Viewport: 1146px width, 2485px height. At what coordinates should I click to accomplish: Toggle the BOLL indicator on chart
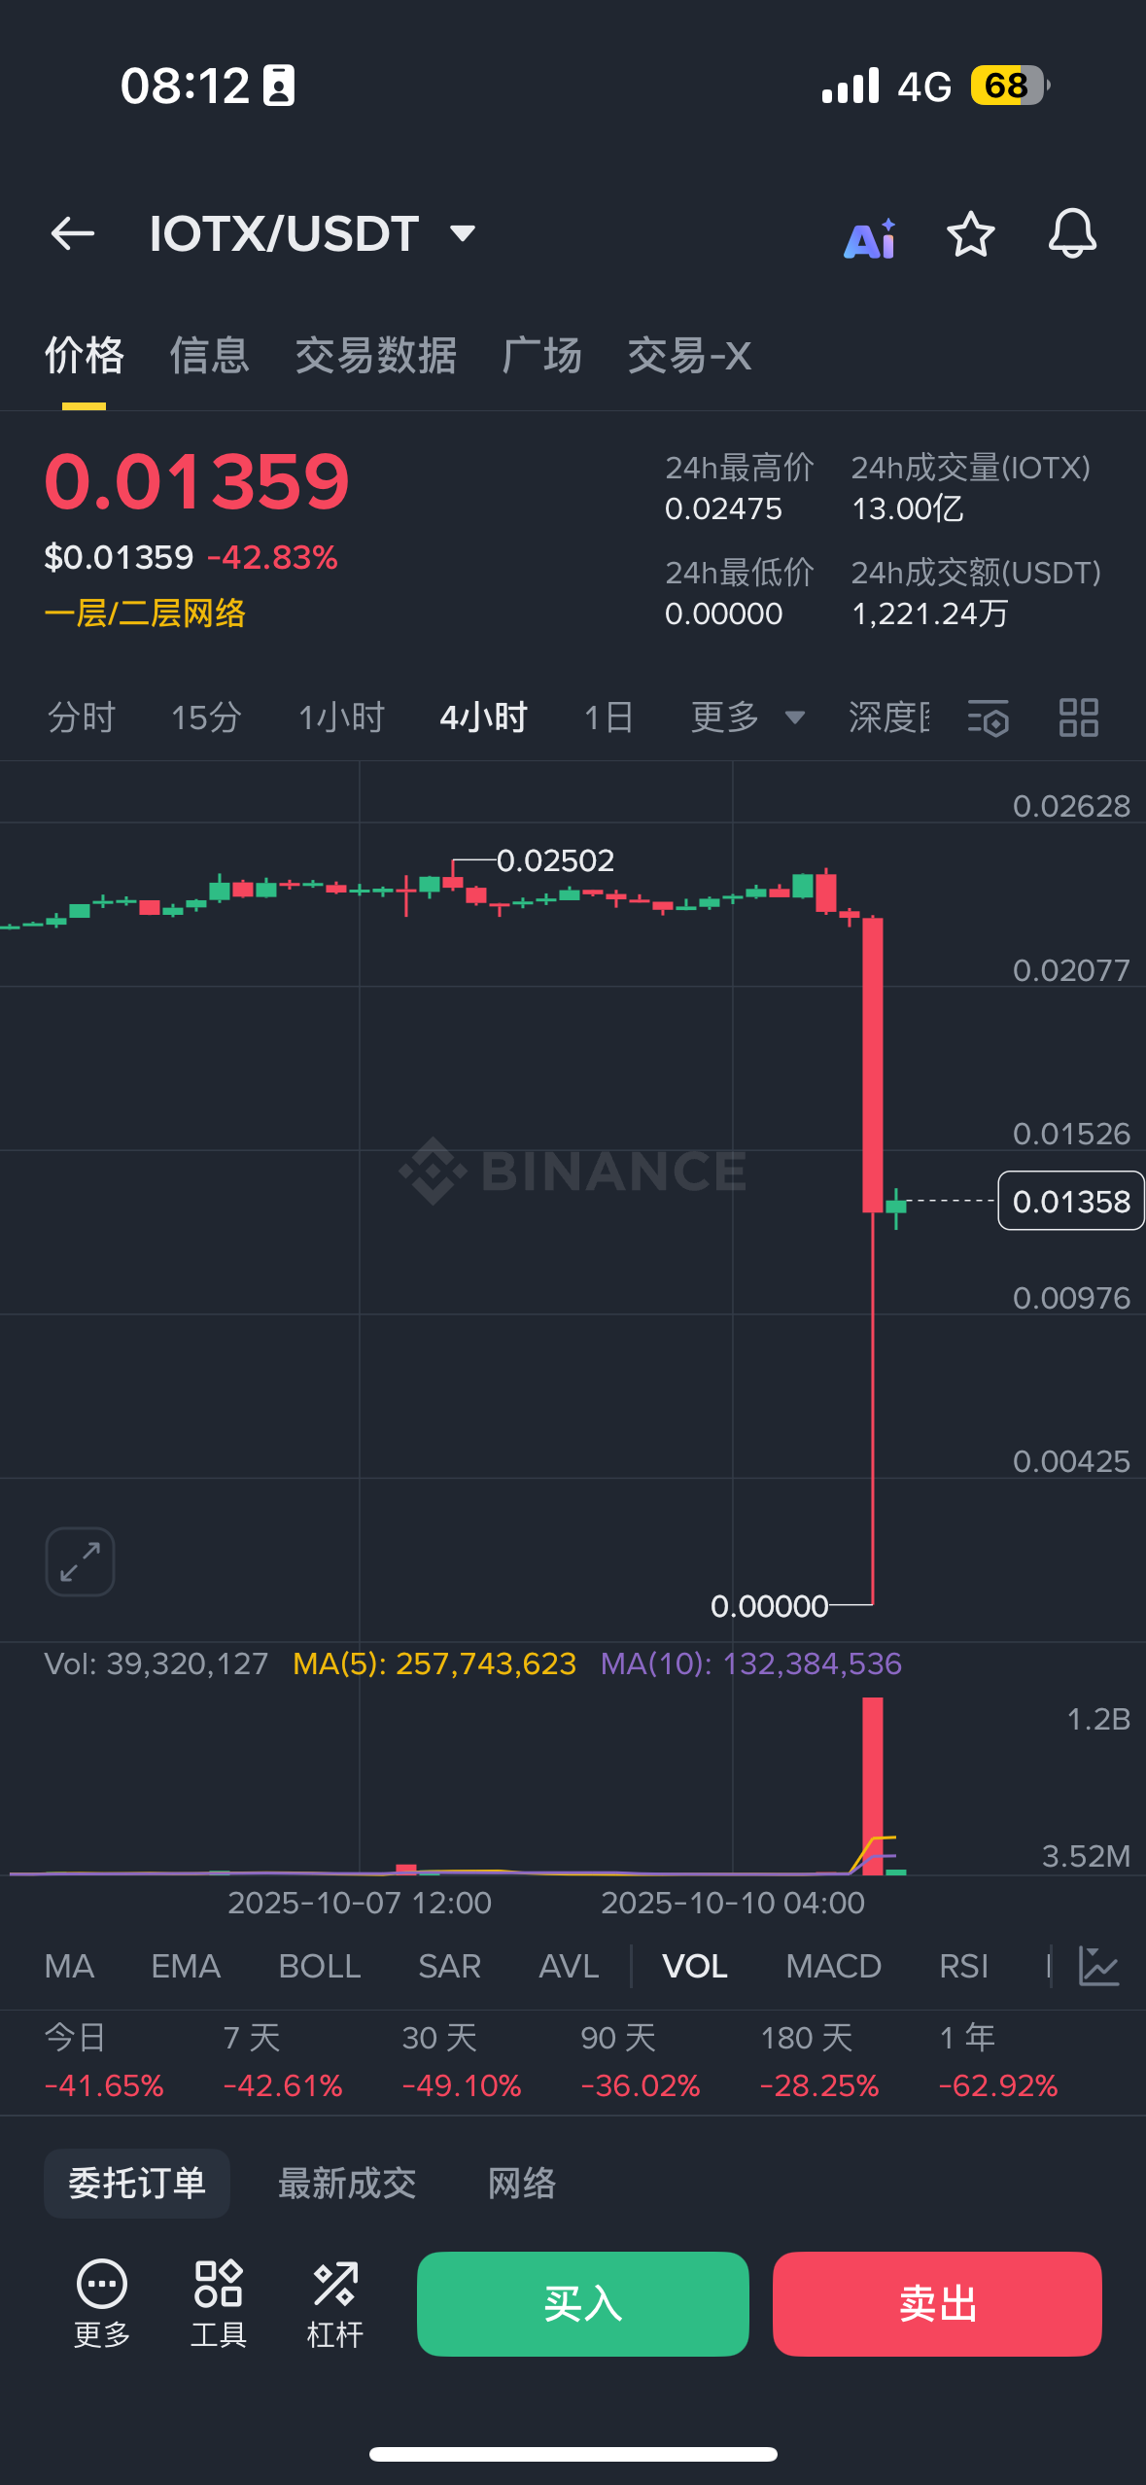point(319,1967)
